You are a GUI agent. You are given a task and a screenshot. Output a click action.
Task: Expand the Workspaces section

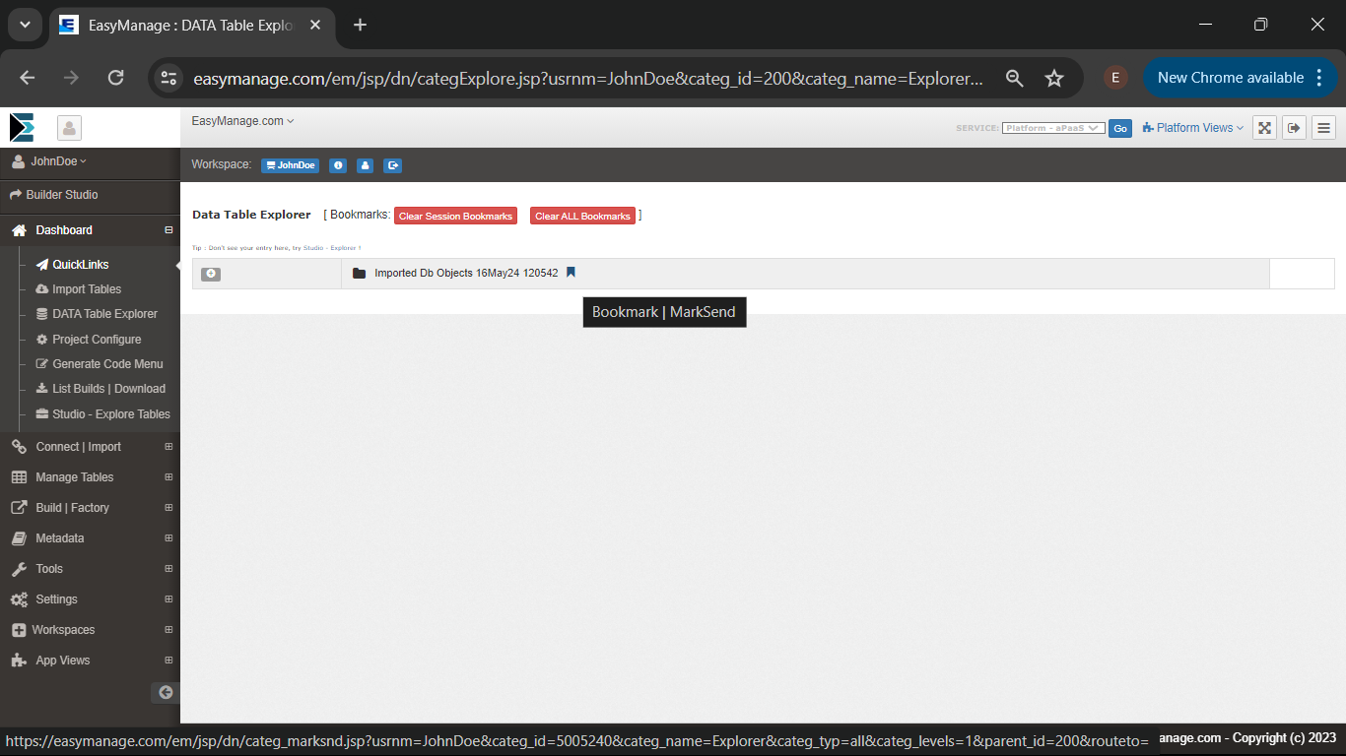168,630
